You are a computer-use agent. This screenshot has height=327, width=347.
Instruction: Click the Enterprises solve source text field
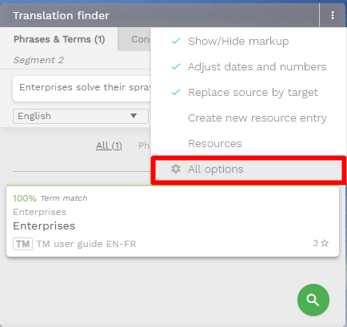pyautogui.click(x=82, y=88)
